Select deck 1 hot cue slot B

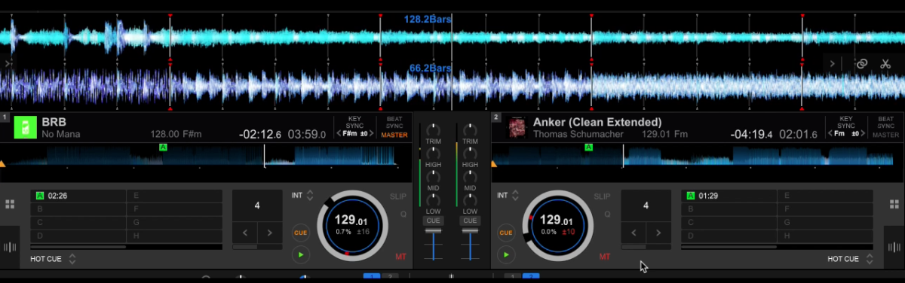point(78,209)
